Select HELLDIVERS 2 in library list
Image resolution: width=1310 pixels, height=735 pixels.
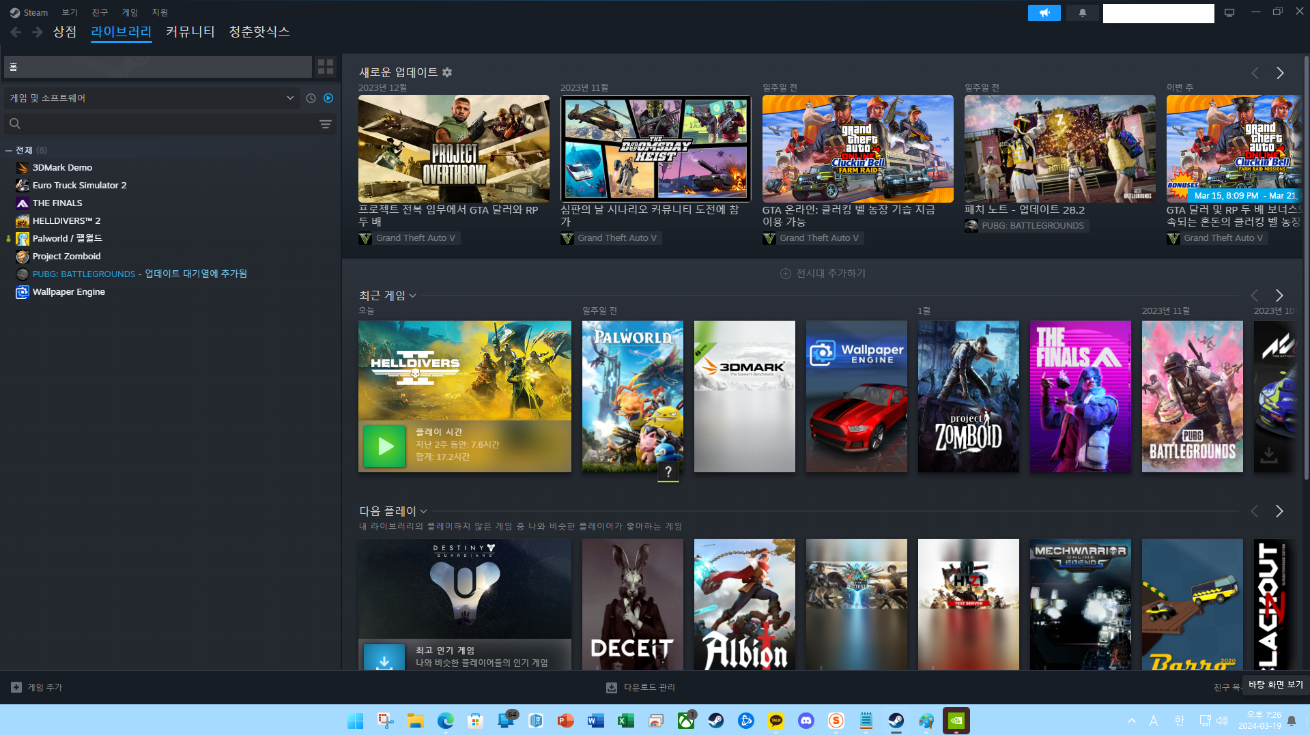coord(66,220)
